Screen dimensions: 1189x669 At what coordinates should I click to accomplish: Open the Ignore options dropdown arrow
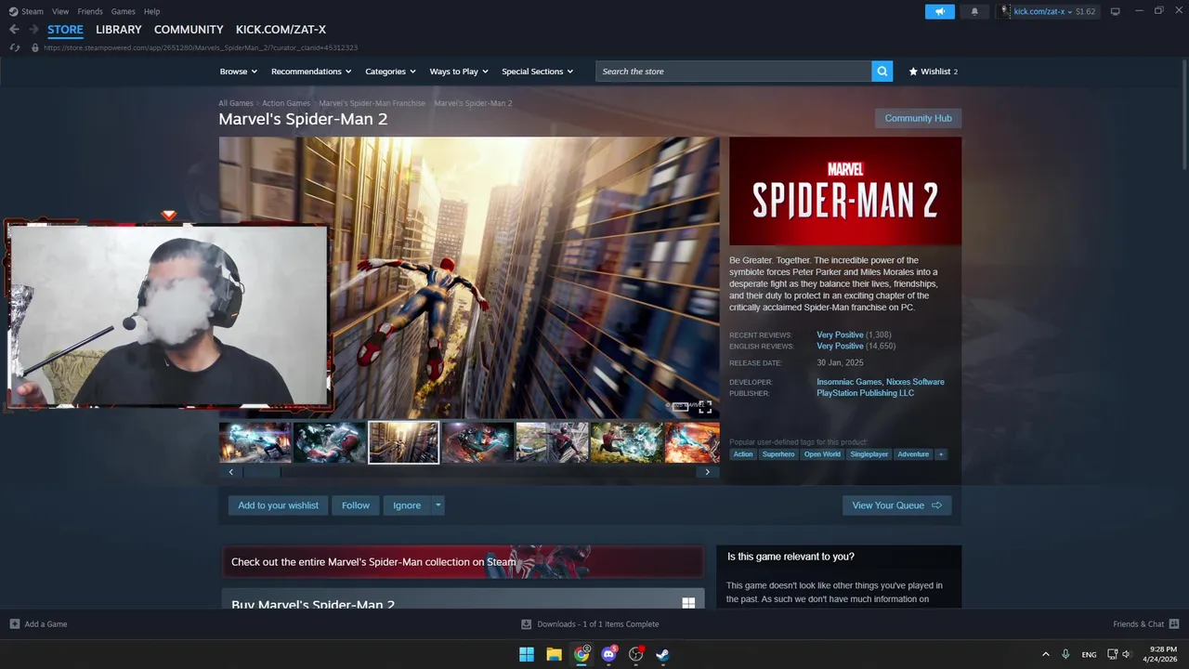[x=438, y=505]
